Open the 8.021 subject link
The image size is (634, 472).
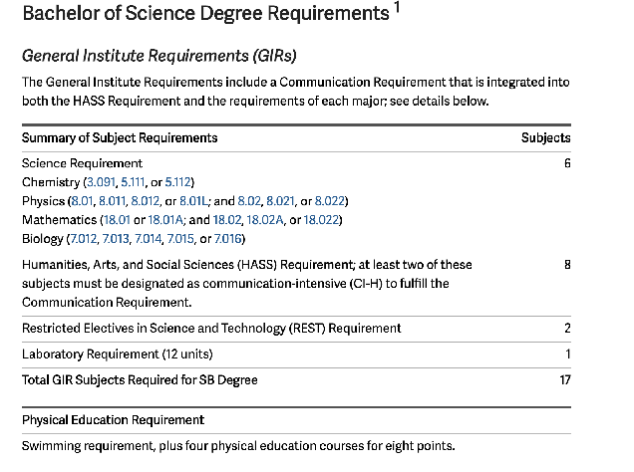(x=280, y=201)
